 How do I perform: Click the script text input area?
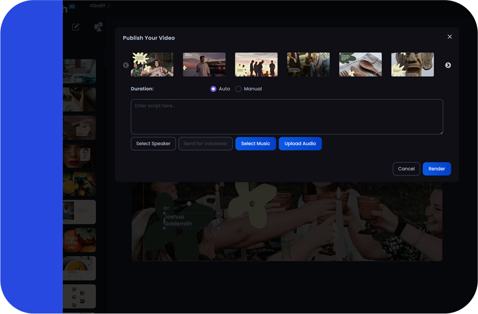(x=287, y=117)
